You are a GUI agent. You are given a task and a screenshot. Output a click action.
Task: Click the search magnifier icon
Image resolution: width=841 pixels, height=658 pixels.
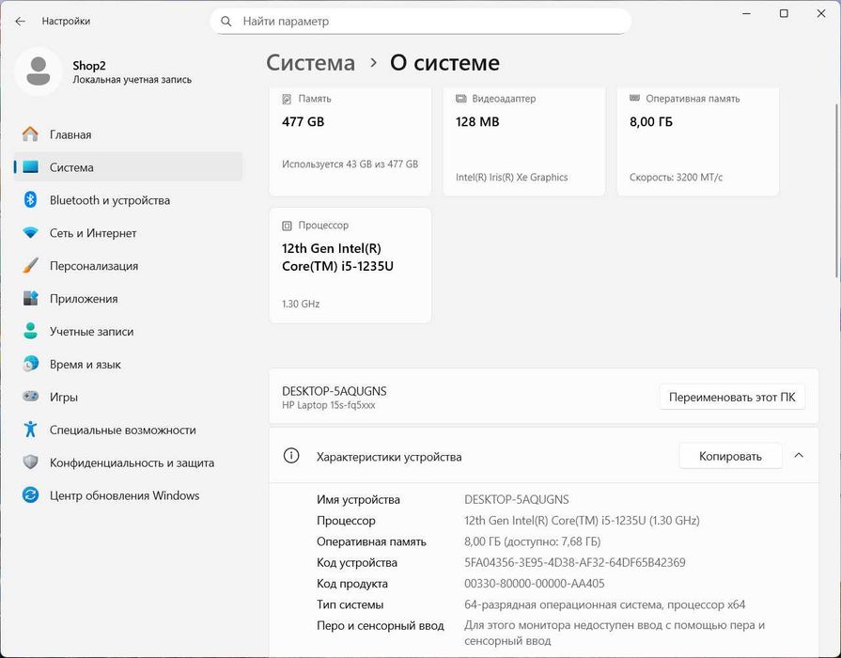point(226,22)
